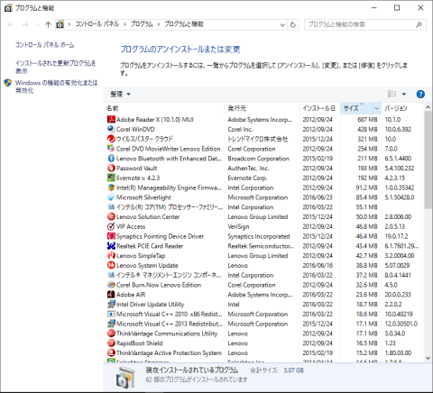
Task: Click トレンドマイクロ株式会社 publisher cell
Action: [x=258, y=139]
